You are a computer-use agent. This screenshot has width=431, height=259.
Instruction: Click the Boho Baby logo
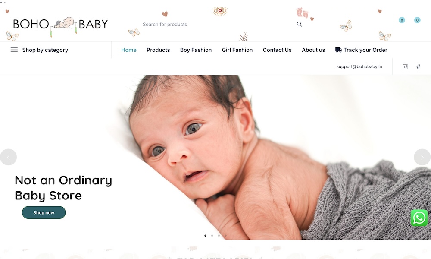click(60, 25)
